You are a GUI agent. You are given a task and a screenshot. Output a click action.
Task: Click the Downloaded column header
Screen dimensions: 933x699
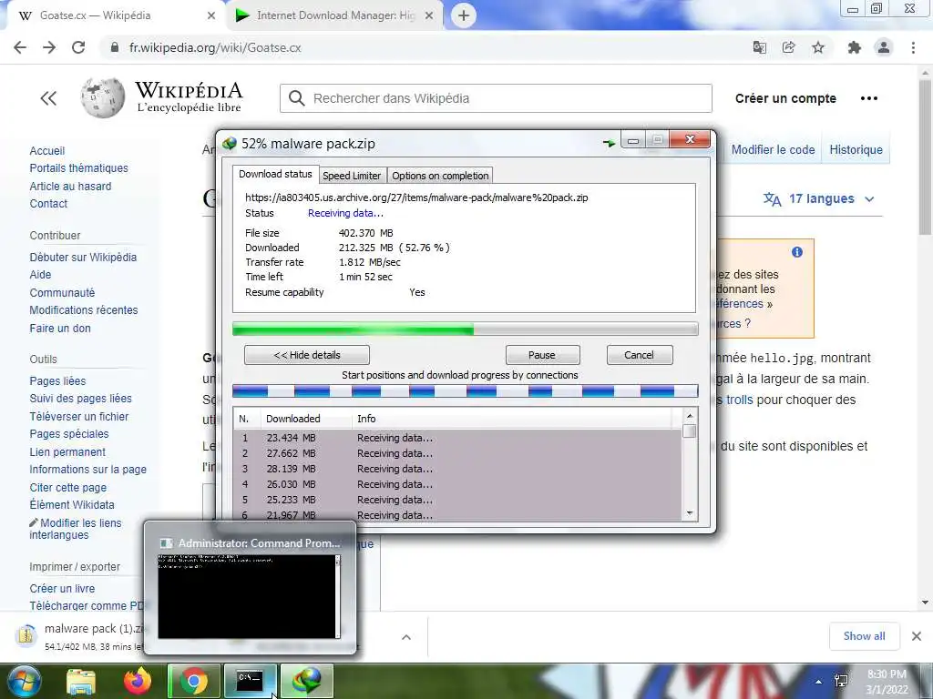306,419
